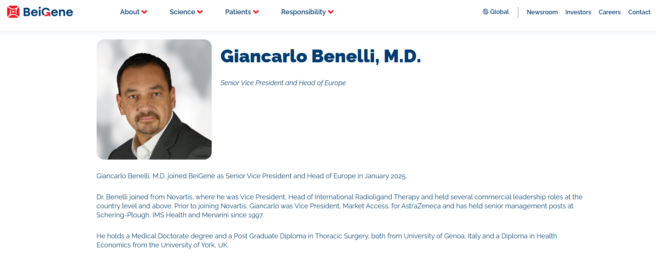Visit the Careers page
The image size is (656, 253).
(609, 12)
